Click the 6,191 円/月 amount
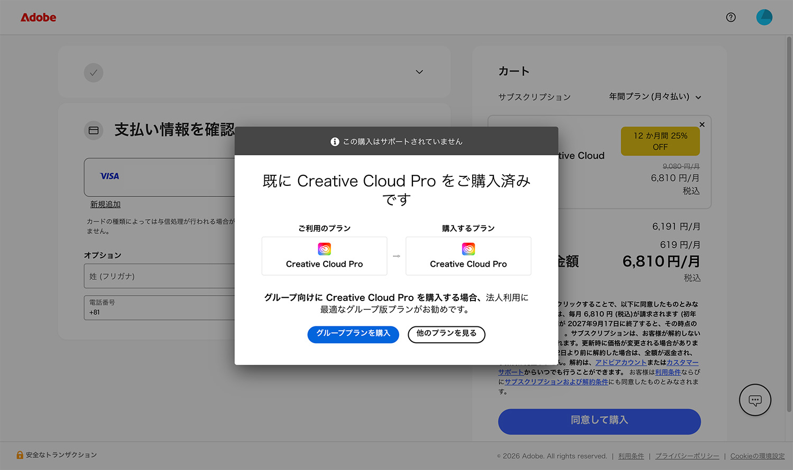Viewport: 793px width, 470px height. [676, 227]
